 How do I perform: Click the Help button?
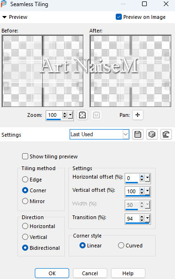coord(128,273)
